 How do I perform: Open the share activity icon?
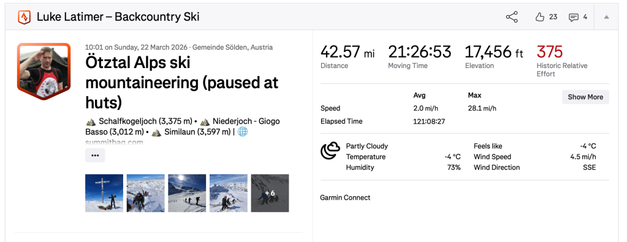coord(512,17)
